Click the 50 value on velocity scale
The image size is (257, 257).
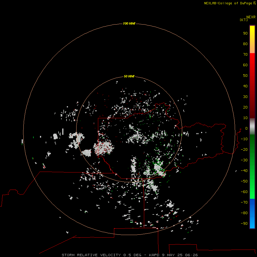245,76
